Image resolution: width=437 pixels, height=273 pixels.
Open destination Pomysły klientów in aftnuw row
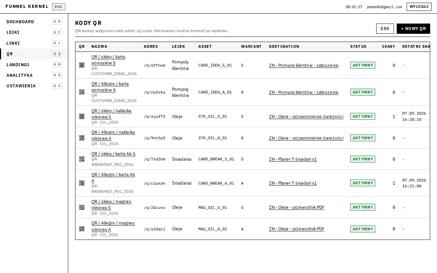(304, 65)
